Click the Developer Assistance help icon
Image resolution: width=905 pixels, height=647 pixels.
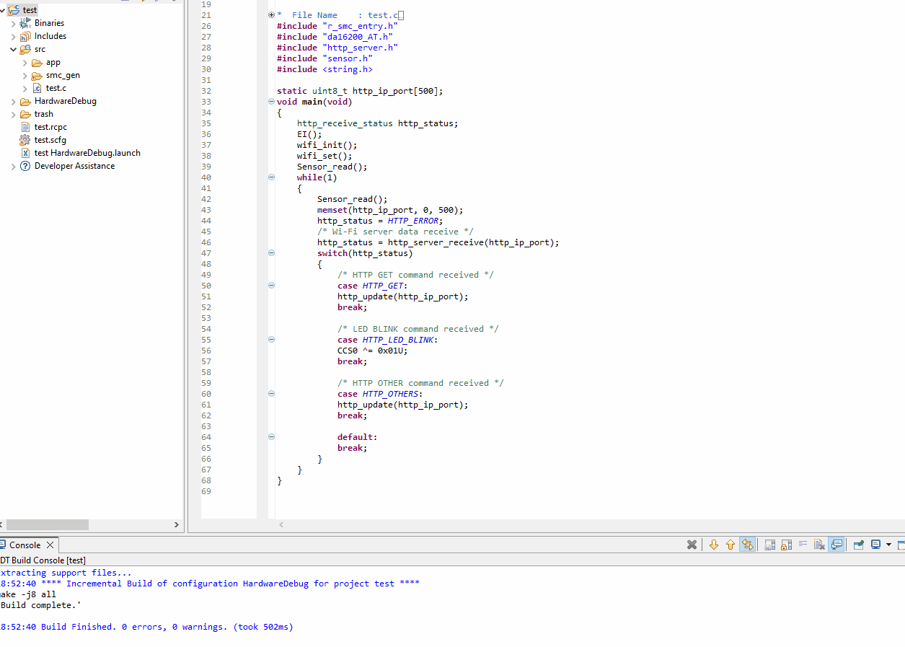click(25, 166)
